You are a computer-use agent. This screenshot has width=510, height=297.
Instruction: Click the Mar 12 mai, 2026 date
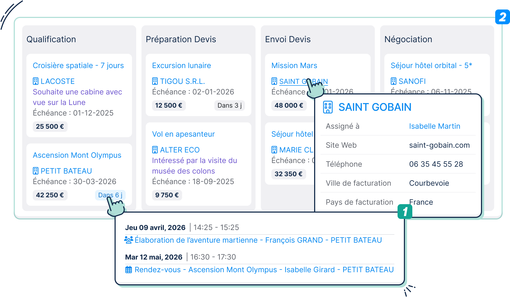[x=154, y=257]
